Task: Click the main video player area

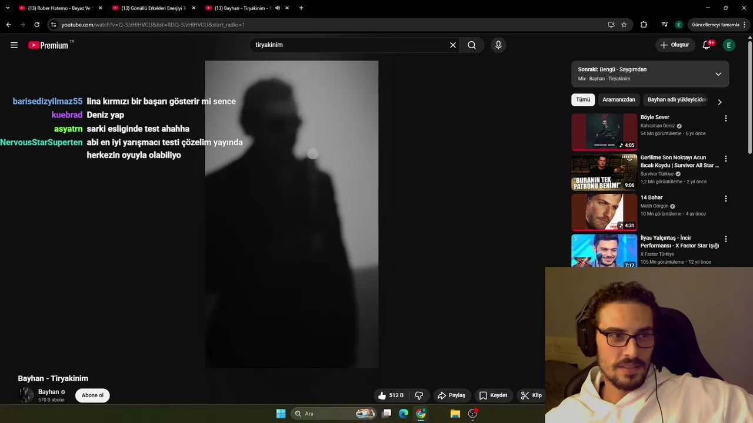Action: pos(291,214)
